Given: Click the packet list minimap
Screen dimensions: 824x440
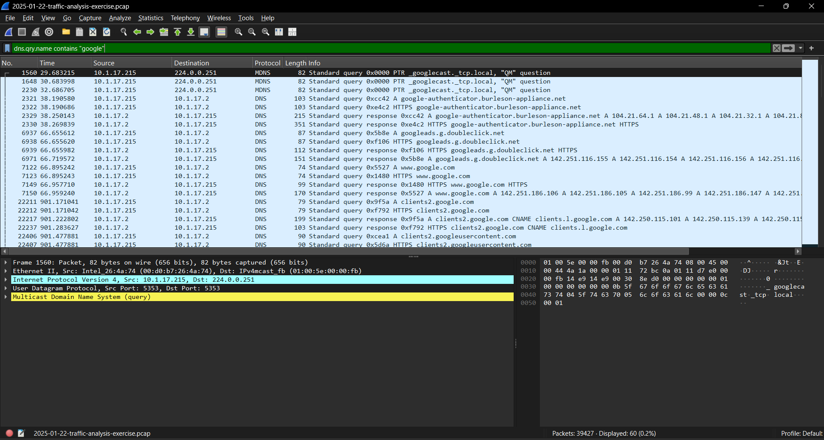Looking at the screenshot, I should click(810, 153).
